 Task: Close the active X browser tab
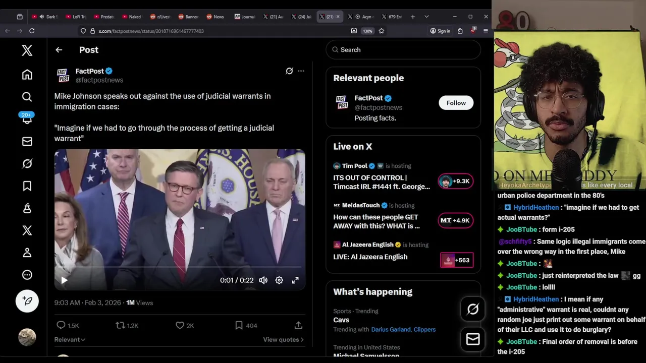[x=338, y=17]
